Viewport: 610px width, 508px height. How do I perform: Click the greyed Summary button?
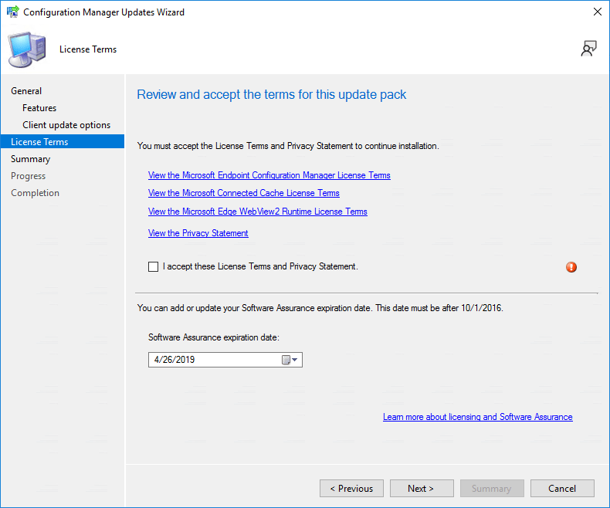pos(492,488)
